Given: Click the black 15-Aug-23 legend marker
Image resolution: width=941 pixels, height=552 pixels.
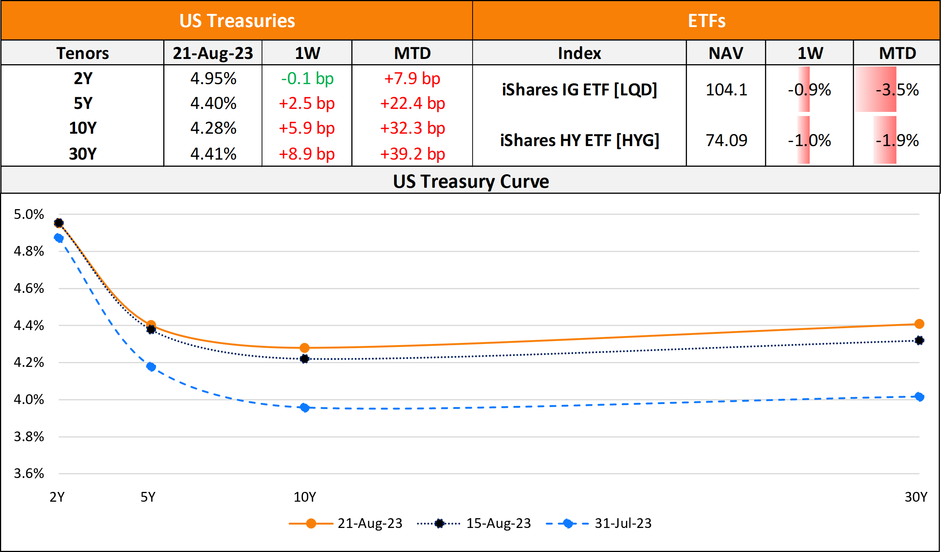Looking at the screenshot, I should click(x=439, y=523).
